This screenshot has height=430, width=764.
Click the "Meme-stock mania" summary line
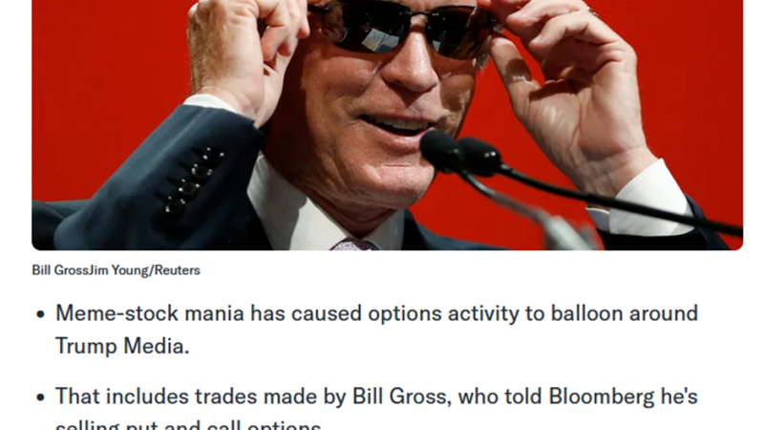coord(376,313)
